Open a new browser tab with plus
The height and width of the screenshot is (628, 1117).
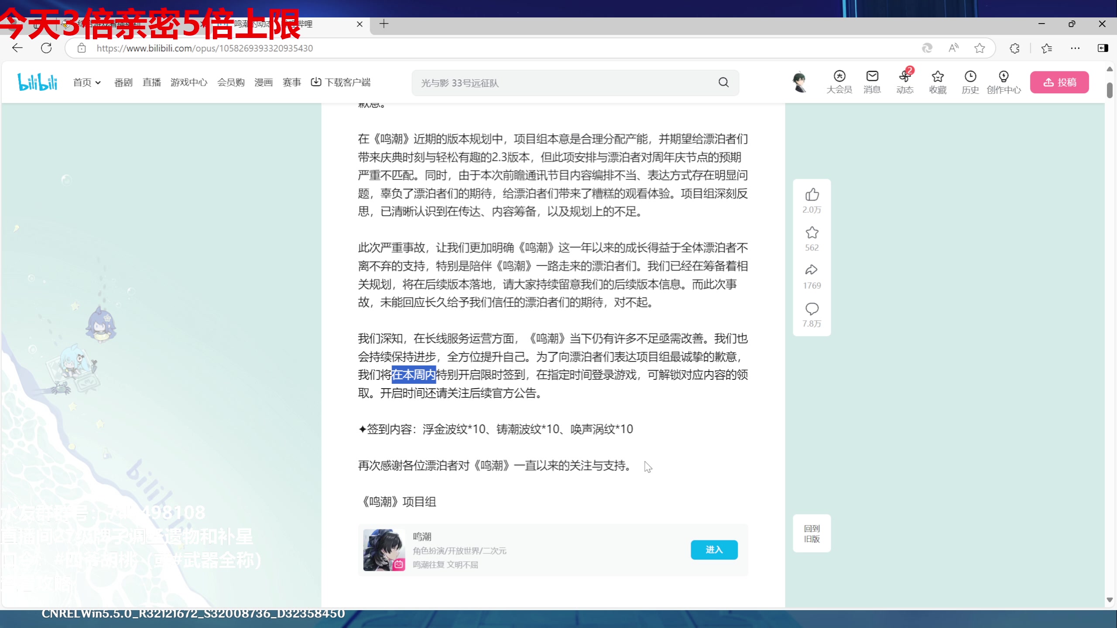tap(384, 24)
